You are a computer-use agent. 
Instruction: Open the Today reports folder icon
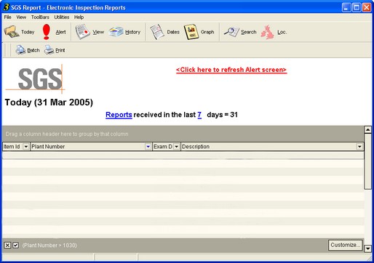[12, 32]
